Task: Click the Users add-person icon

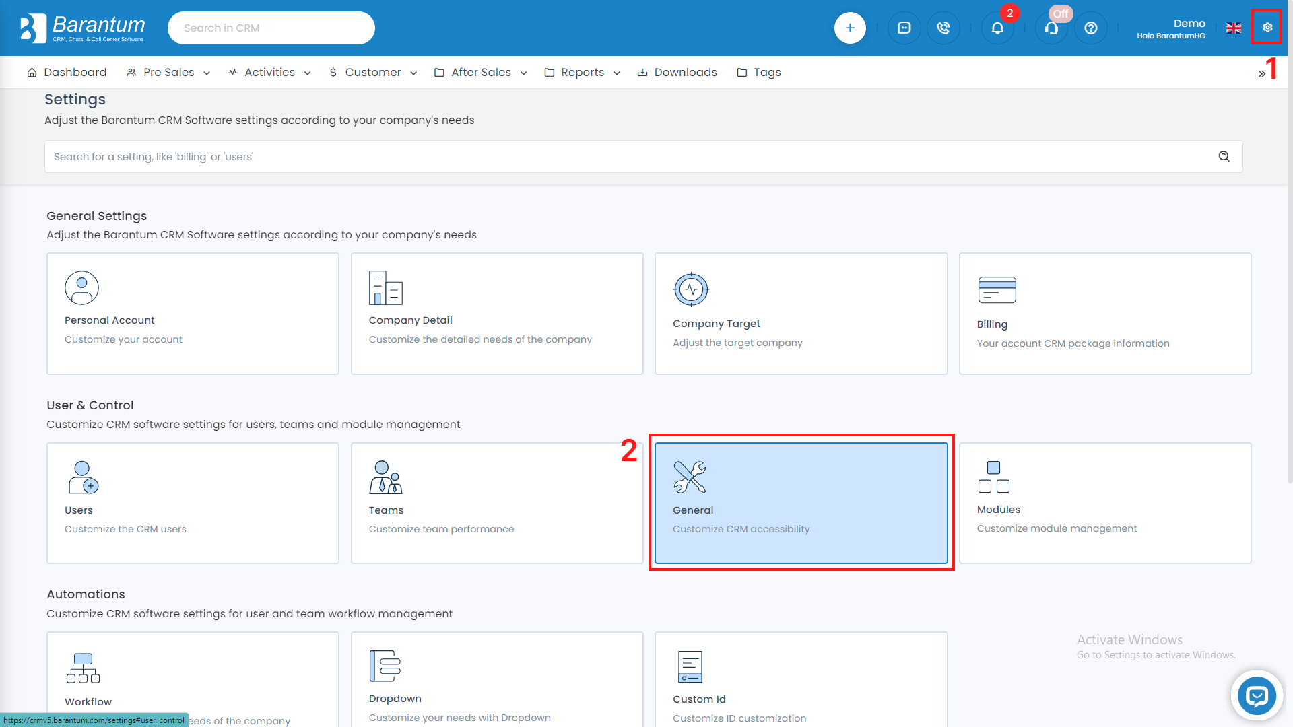Action: 84,477
